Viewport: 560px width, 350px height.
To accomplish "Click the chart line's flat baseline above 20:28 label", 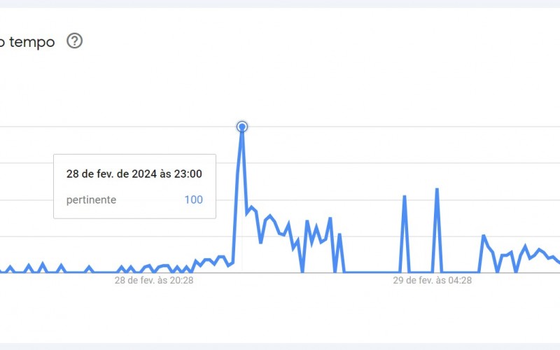I will pyautogui.click(x=105, y=272).
